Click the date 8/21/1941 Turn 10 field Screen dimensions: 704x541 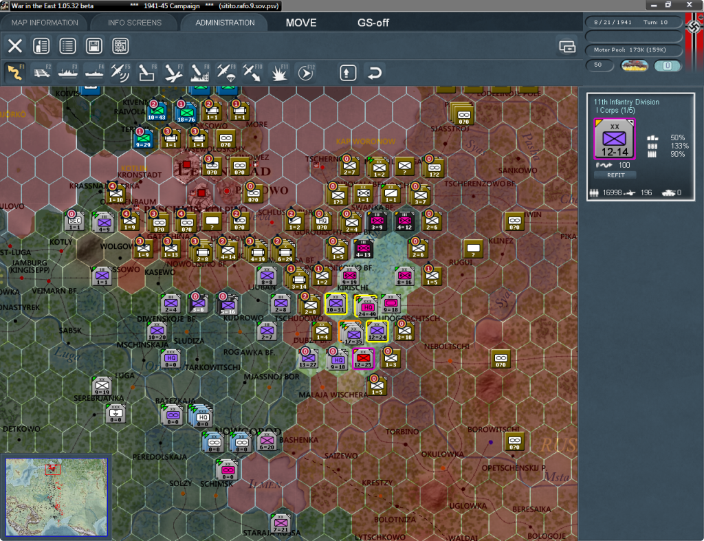tap(633, 22)
